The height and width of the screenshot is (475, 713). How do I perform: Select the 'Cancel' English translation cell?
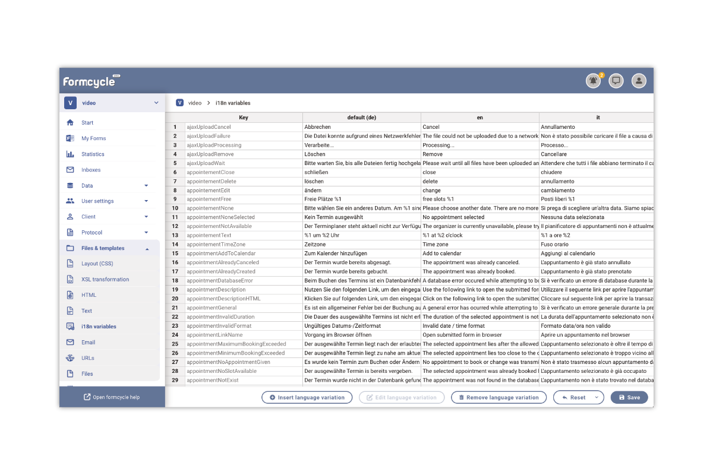point(480,127)
